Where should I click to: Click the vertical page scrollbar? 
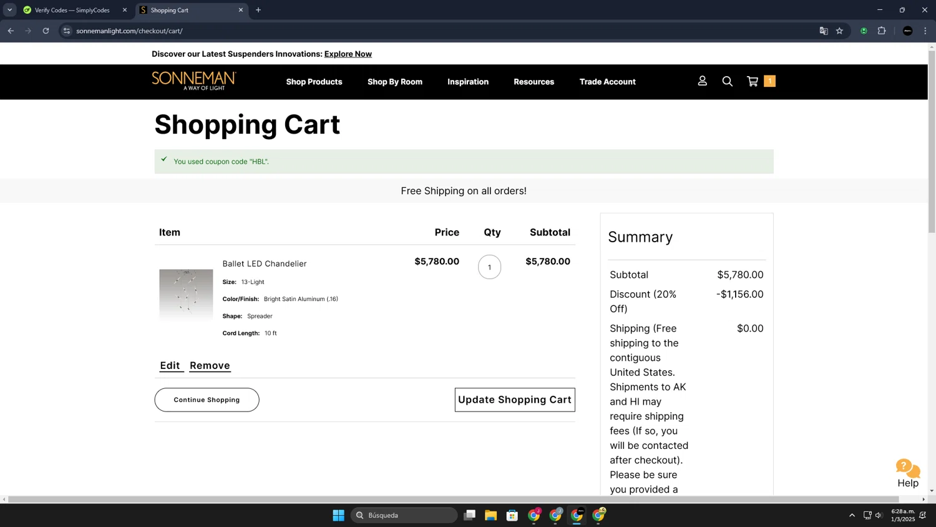pos(932,142)
